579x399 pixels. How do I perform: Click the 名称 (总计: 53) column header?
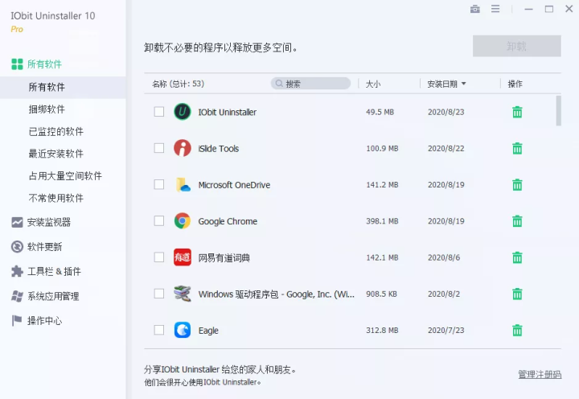[x=178, y=84]
